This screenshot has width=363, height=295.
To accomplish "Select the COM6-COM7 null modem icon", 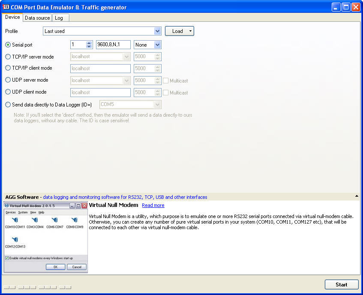I will [x=54, y=220].
